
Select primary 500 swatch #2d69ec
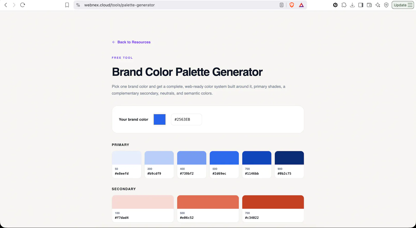pyautogui.click(x=224, y=164)
